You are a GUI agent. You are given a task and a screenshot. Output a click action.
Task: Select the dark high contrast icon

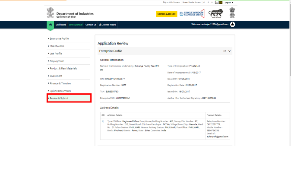(221, 3)
